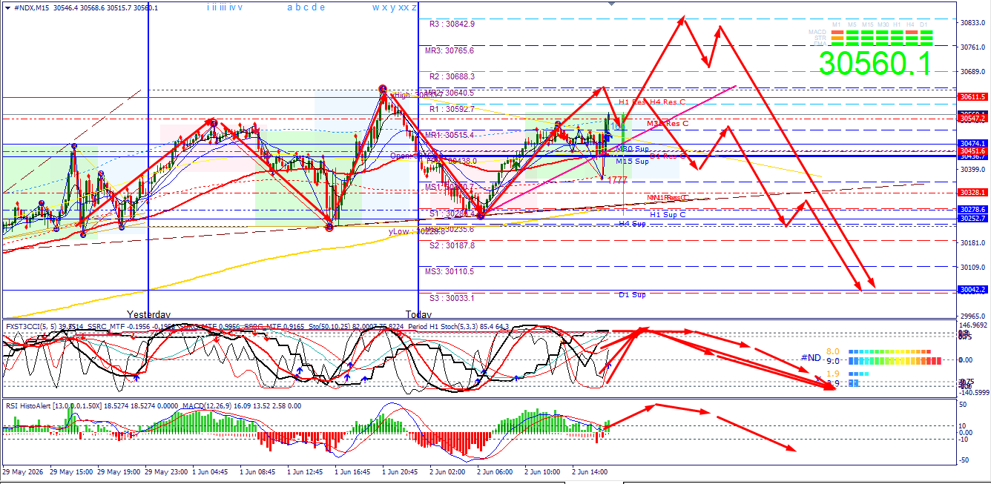The height and width of the screenshot is (484, 991).
Task: Select the MR1: 30515.4 pivot label
Action: click(x=450, y=135)
